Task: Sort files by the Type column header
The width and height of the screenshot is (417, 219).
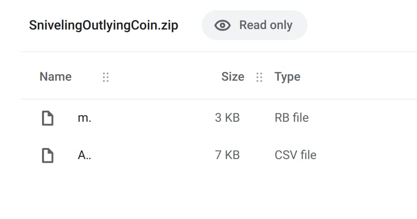Action: pyautogui.click(x=287, y=77)
